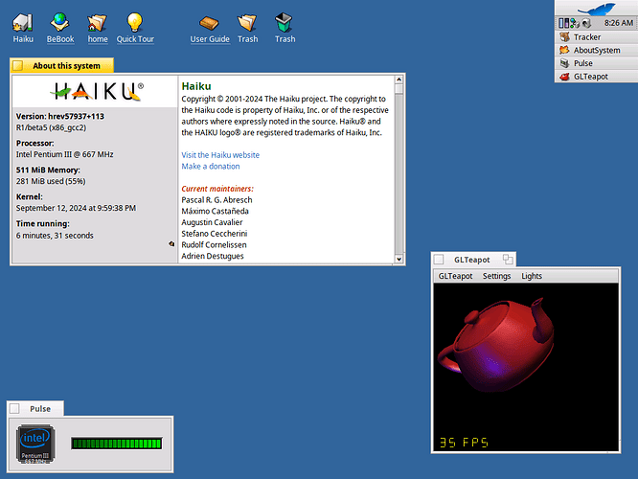Switch to Tracker in the Deskbar
The height and width of the screenshot is (479, 638).
596,37
